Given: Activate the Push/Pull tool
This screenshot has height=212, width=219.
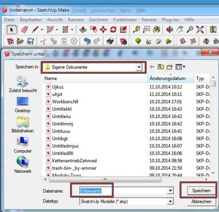Looking at the screenshot, I should 83,30.
